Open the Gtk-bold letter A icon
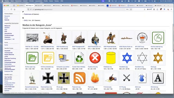This screenshot has width=174, height=98. [x=158, y=78]
